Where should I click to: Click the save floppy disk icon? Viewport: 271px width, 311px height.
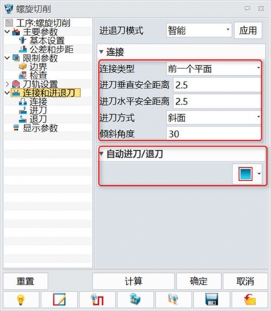click(212, 299)
